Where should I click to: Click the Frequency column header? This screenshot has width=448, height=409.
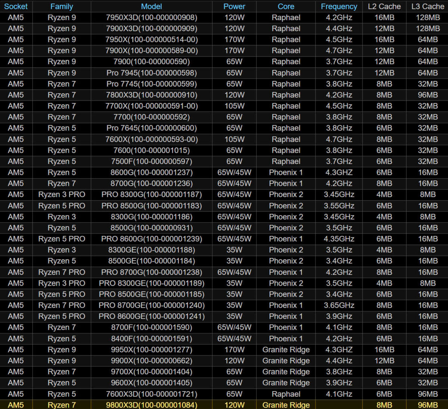coord(339,6)
